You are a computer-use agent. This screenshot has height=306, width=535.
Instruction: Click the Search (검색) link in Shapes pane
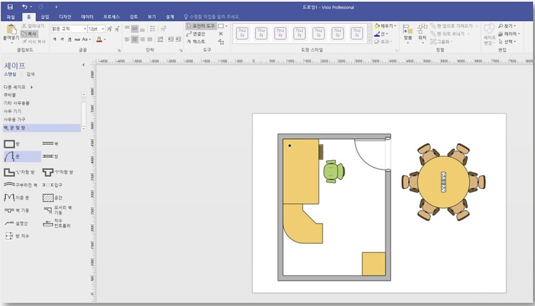[30, 74]
